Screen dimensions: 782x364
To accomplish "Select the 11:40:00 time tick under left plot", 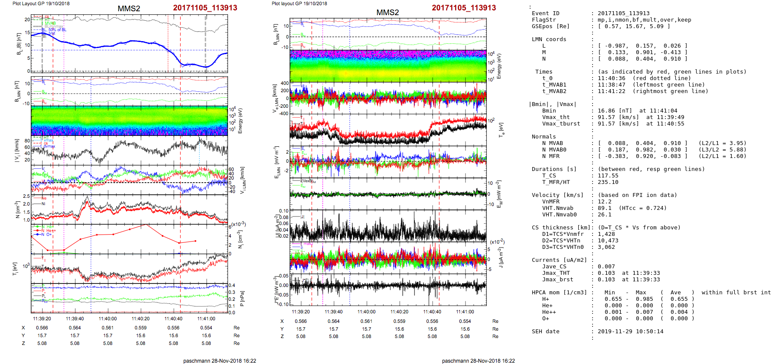I will point(108,319).
